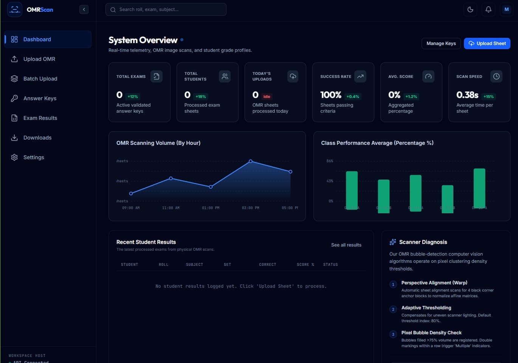Image resolution: width=518 pixels, height=363 pixels.
Task: Navigate to Answer Keys
Action: pos(48,98)
